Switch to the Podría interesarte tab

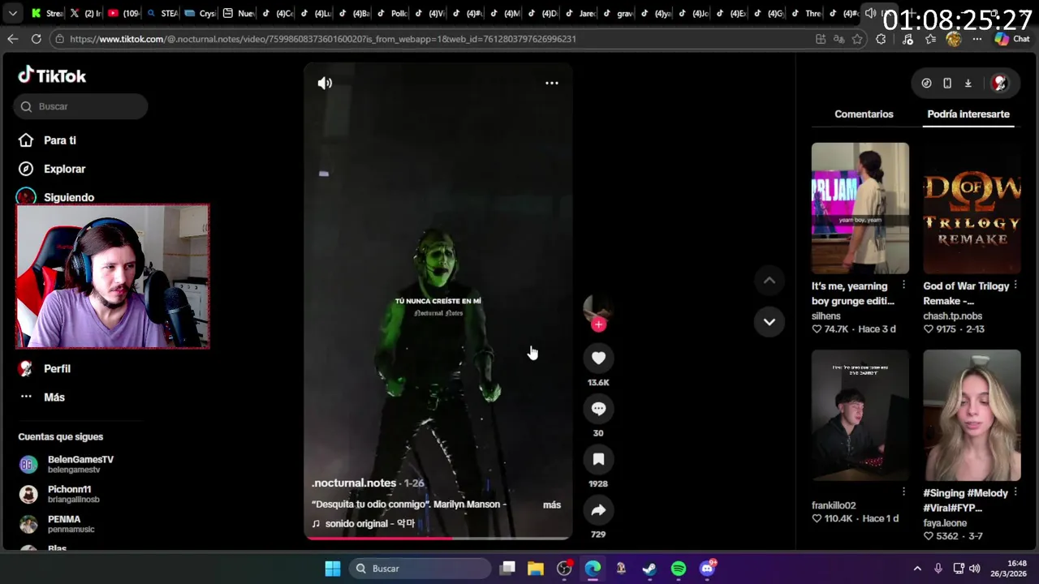click(x=968, y=114)
